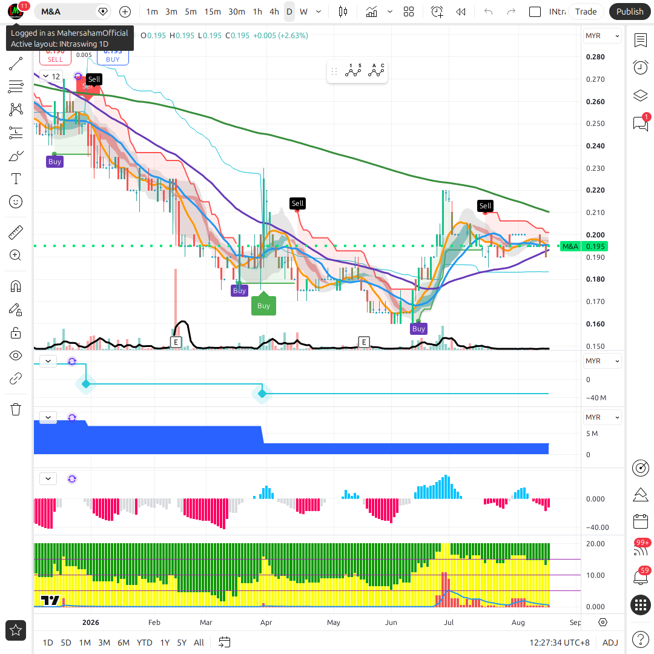Select the ruler measure tool
Image resolution: width=654 pixels, height=654 pixels.
(x=16, y=233)
